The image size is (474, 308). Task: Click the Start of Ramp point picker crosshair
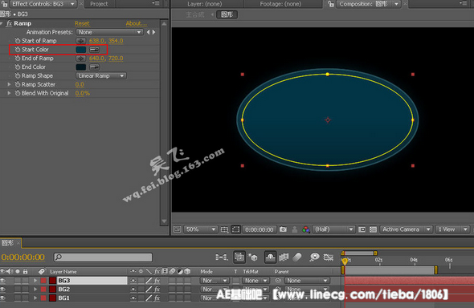[x=80, y=41]
